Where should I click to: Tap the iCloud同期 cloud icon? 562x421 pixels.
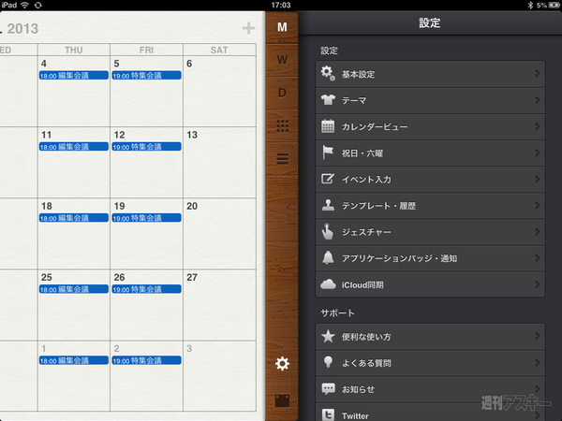click(x=328, y=284)
